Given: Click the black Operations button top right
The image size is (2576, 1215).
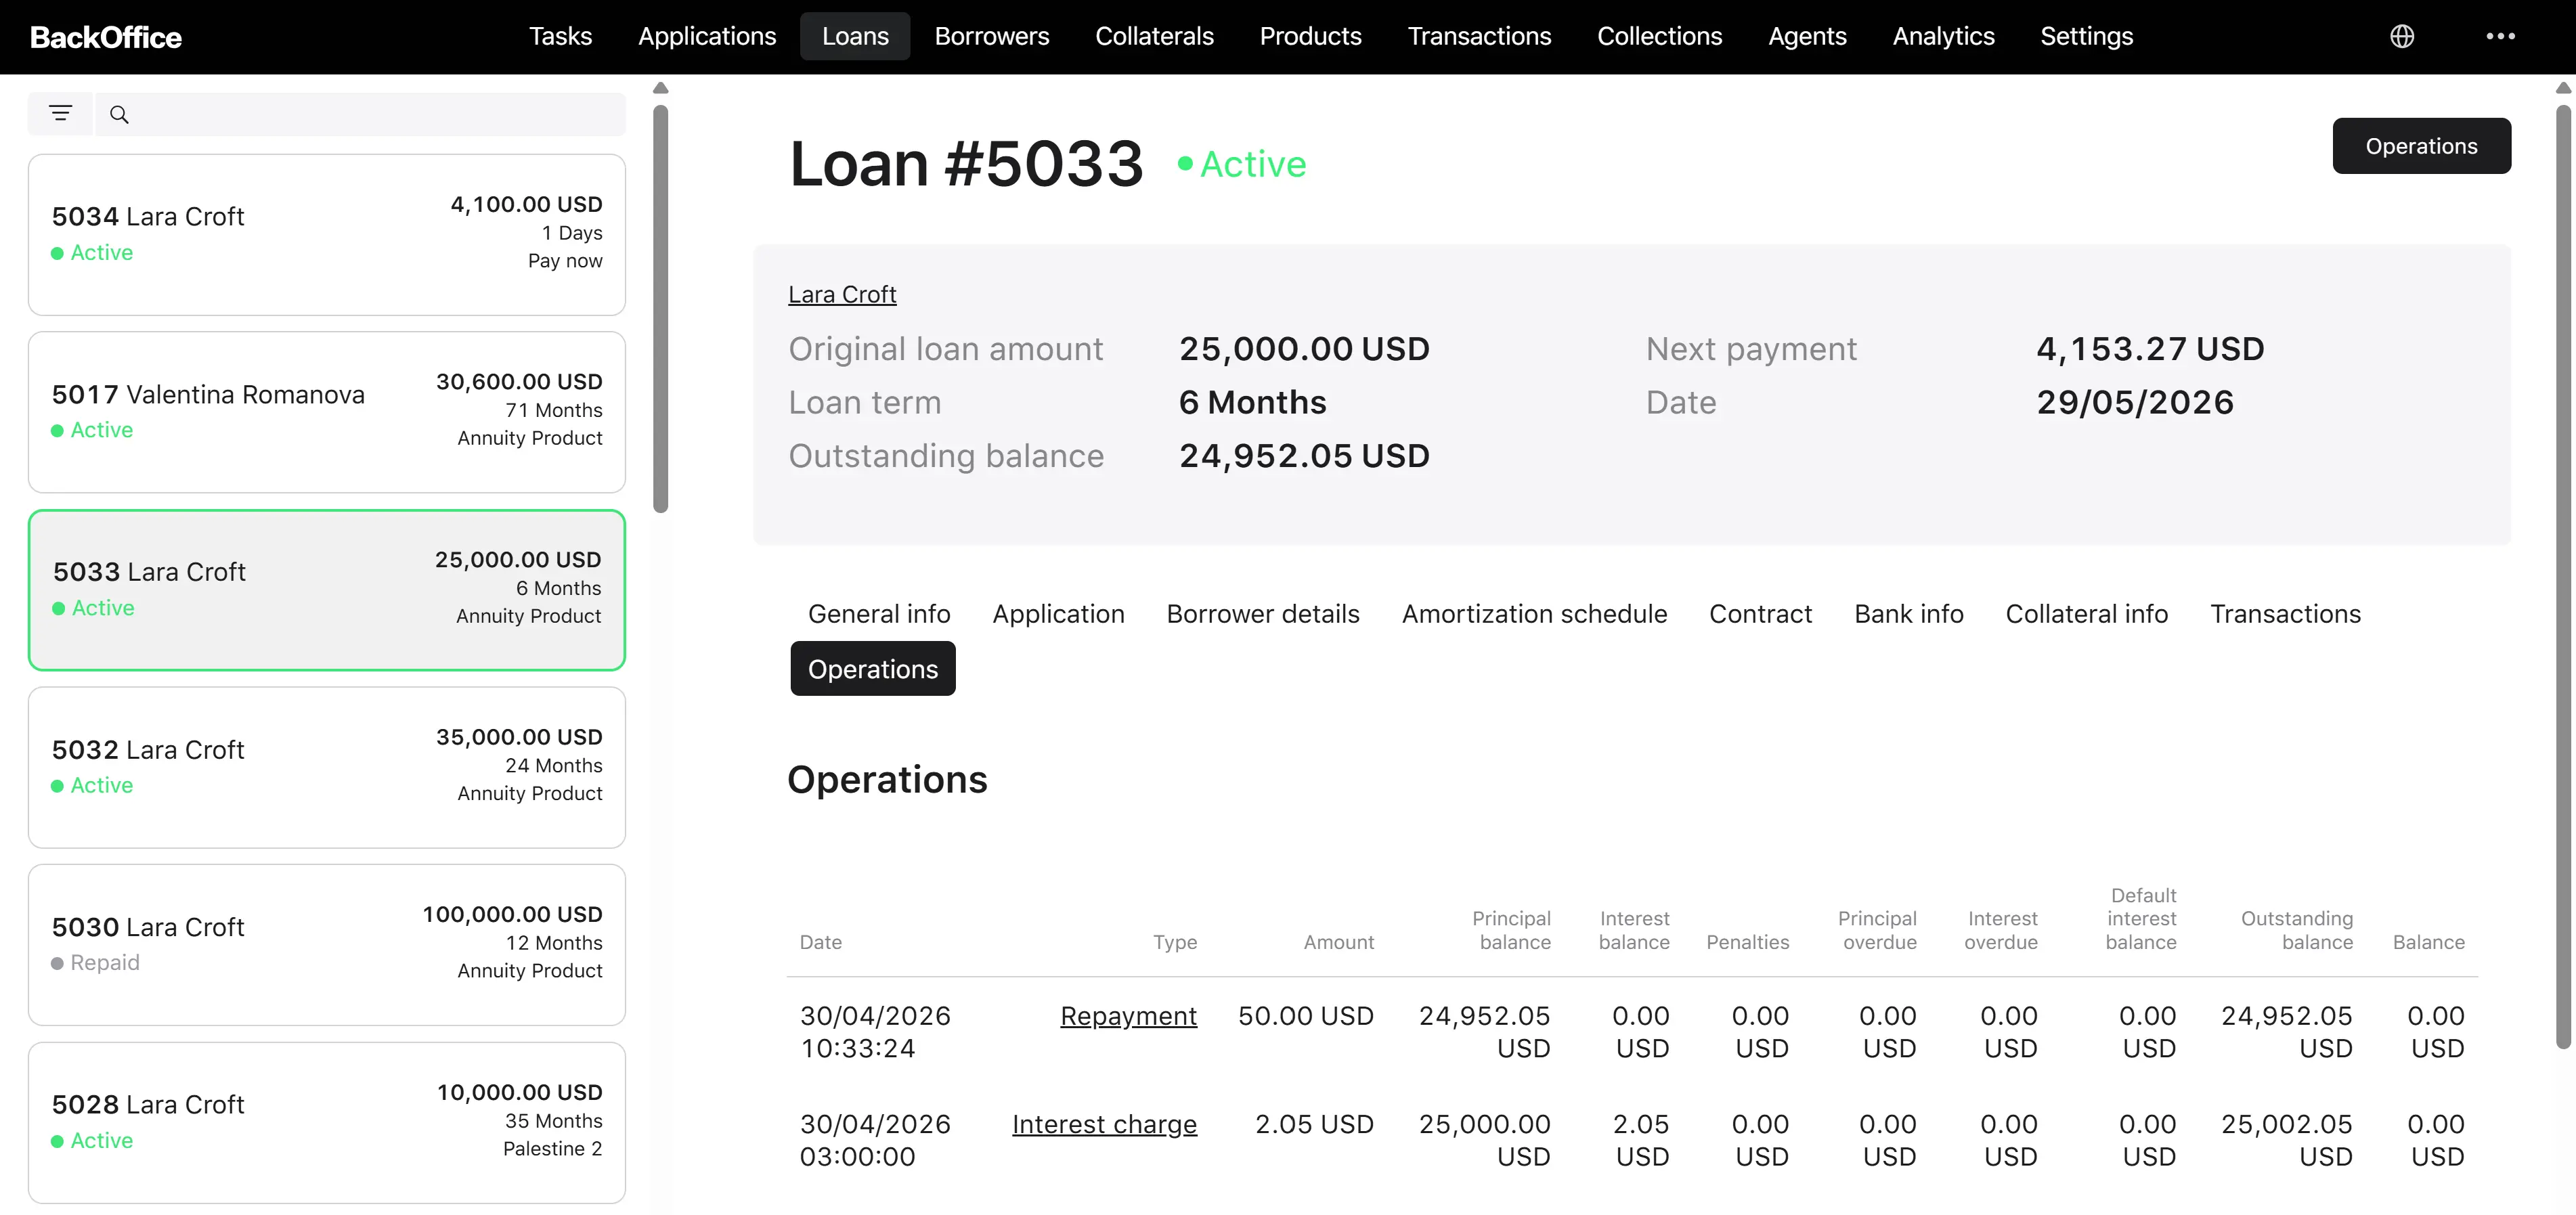Looking at the screenshot, I should coord(2421,146).
